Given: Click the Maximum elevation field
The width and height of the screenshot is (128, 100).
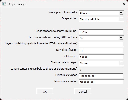Looking at the screenshot, I should tap(101, 82).
